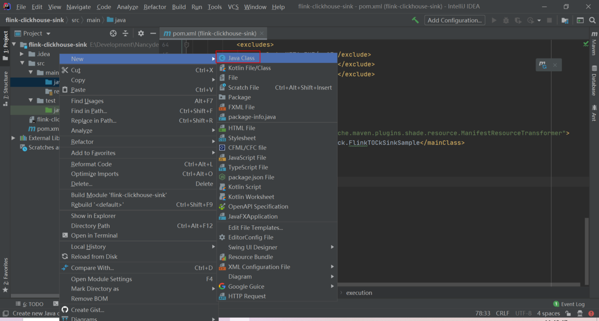Select Java Class from the New submenu

[x=277, y=58]
